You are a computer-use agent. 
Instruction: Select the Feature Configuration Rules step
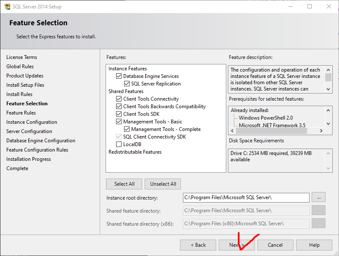pyautogui.click(x=37, y=150)
